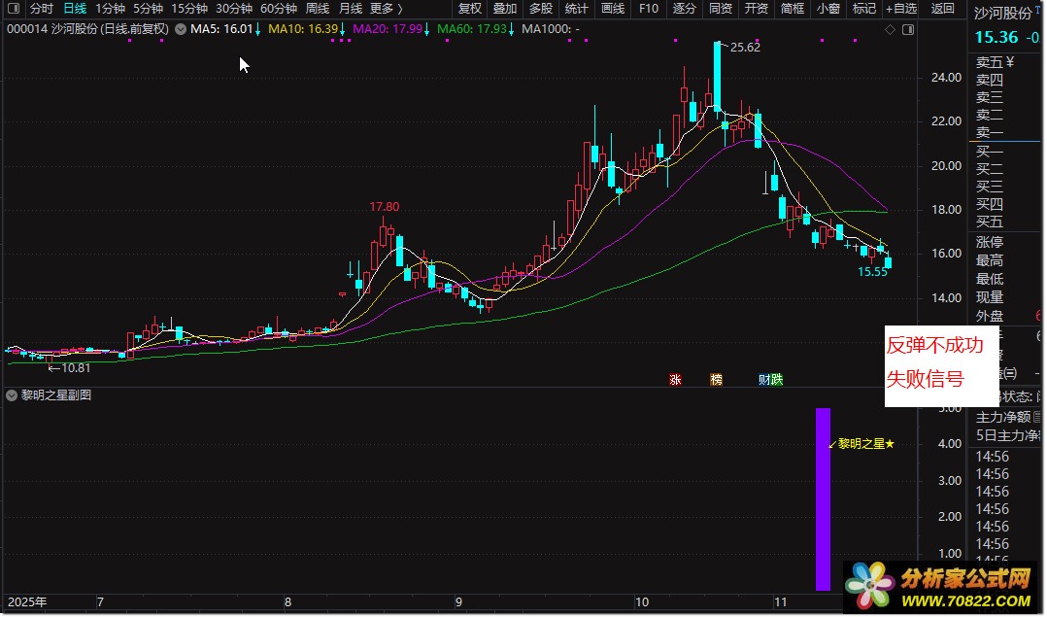
Task: Switch to the 周线 weekly chart
Action: click(318, 9)
